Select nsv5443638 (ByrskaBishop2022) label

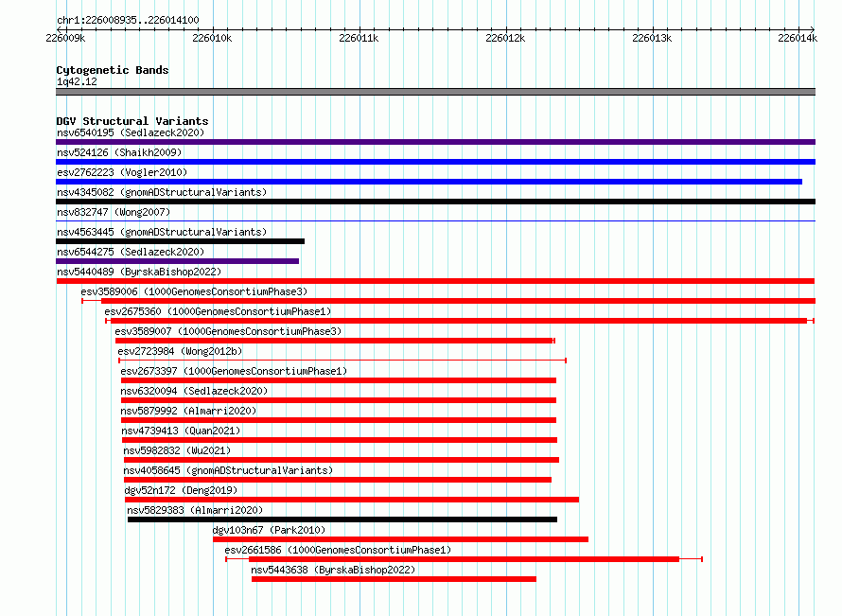(333, 570)
